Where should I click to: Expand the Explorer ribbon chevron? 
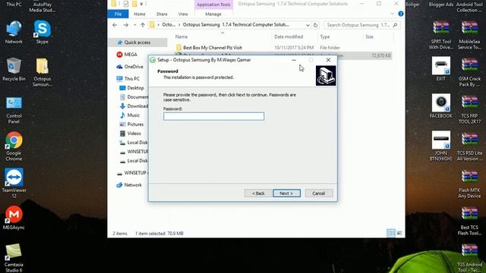(393, 14)
